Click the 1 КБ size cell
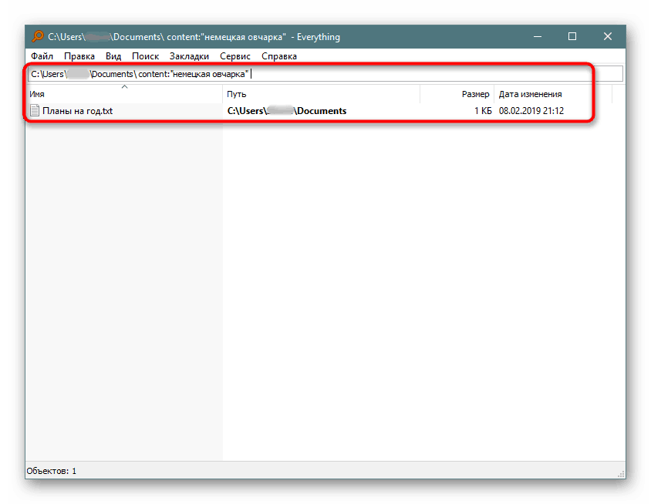 483,111
